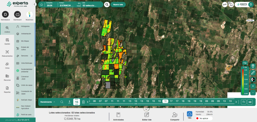The image size is (257, 122).
Task: Select the Relevamientos sidebar tab
Action: [7, 53]
